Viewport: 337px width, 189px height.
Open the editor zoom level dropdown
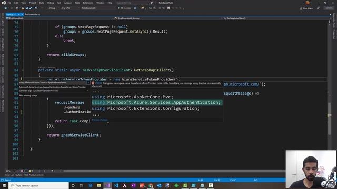(x=11, y=171)
